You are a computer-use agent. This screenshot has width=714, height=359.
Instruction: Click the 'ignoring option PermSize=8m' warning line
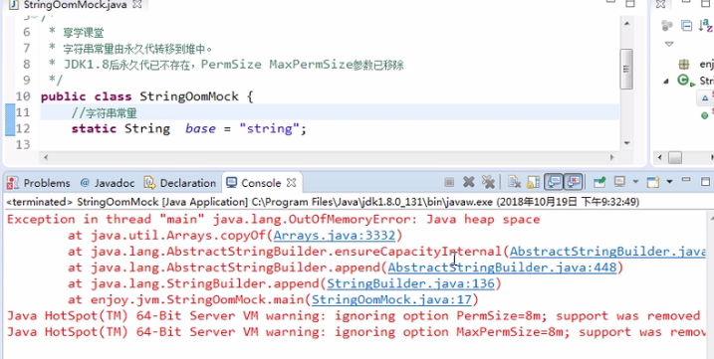coord(353,316)
